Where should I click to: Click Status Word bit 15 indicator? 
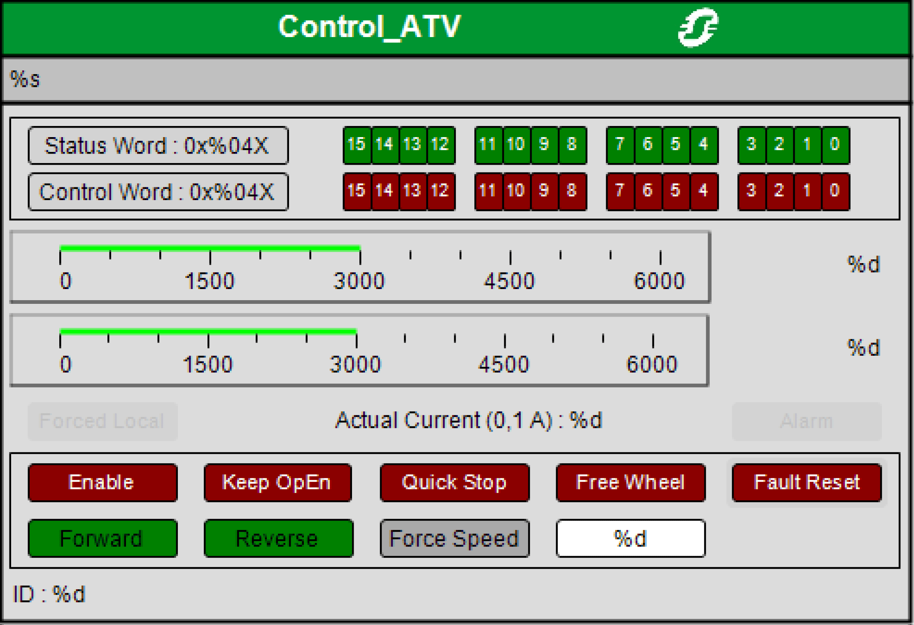tap(357, 145)
